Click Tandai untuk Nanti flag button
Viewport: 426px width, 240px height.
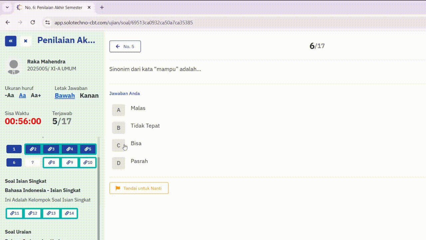(139, 188)
